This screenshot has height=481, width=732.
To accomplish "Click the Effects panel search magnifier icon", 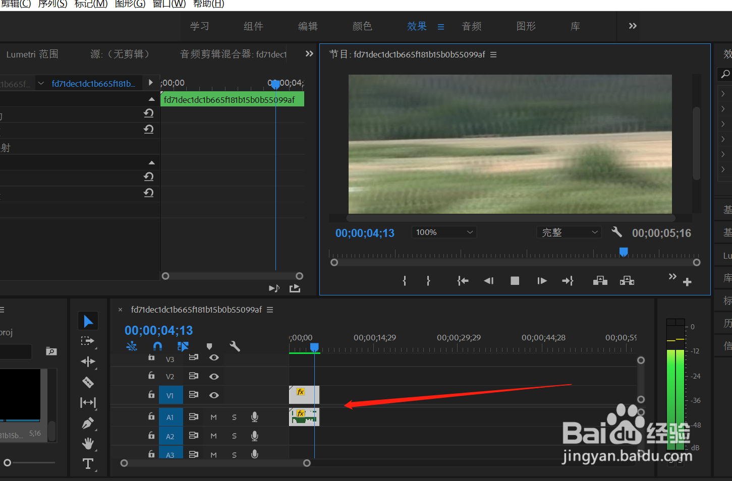I will click(725, 74).
